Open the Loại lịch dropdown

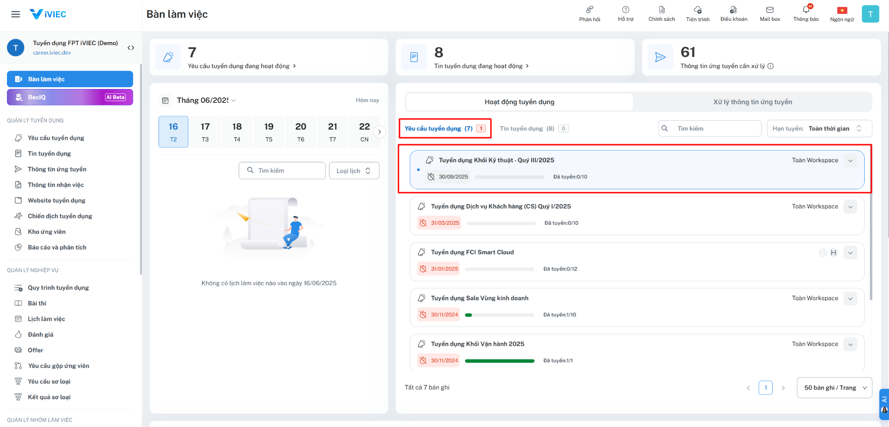pyautogui.click(x=354, y=171)
